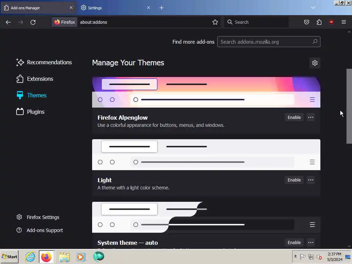352x264 pixels.
Task: Open more options for Light theme
Action: point(311,180)
